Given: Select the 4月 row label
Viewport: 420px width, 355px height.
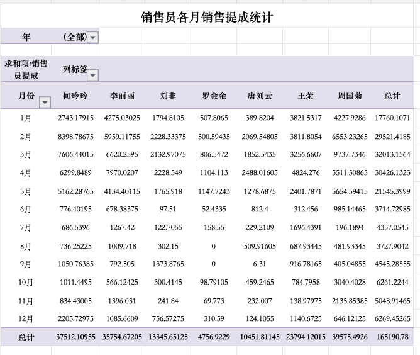Looking at the screenshot, I should (x=26, y=173).
